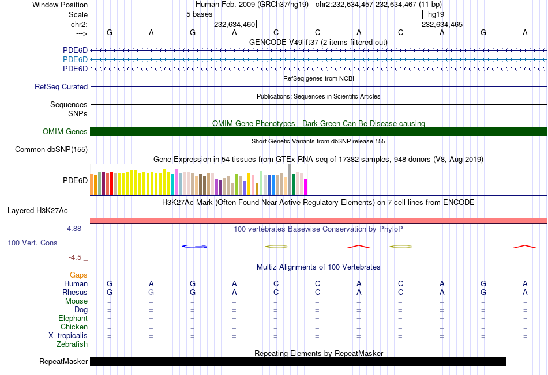
Task: Click the Window Position label
Action: (x=60, y=5)
